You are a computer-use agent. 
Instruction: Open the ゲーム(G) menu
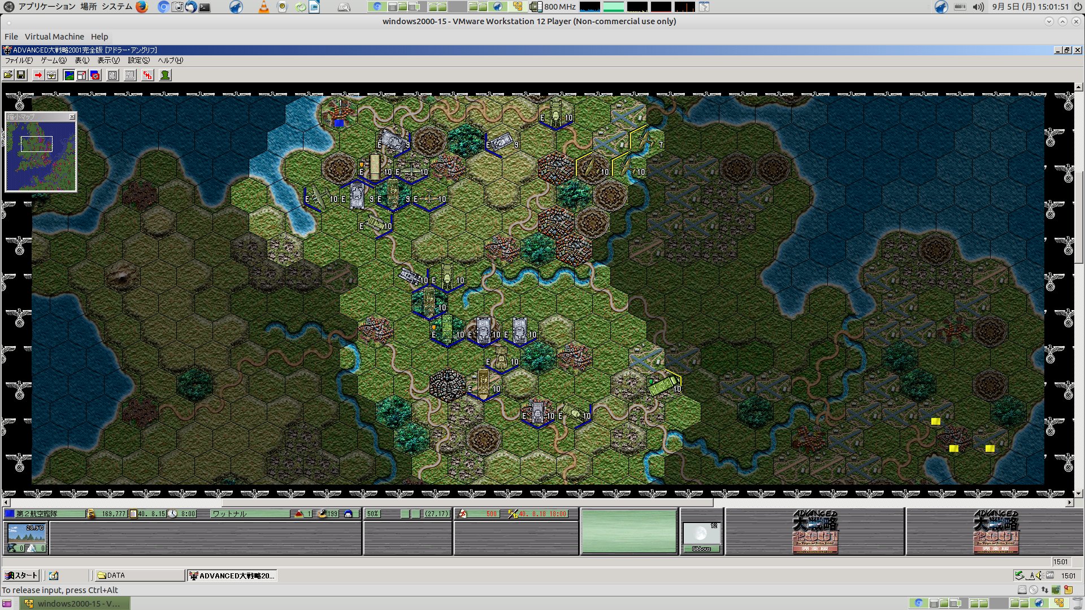54,60
